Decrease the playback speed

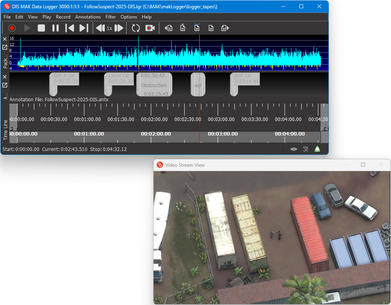coord(100,28)
